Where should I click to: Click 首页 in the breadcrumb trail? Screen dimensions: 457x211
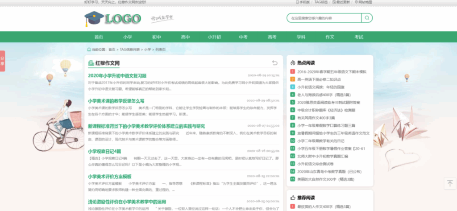coord(112,50)
